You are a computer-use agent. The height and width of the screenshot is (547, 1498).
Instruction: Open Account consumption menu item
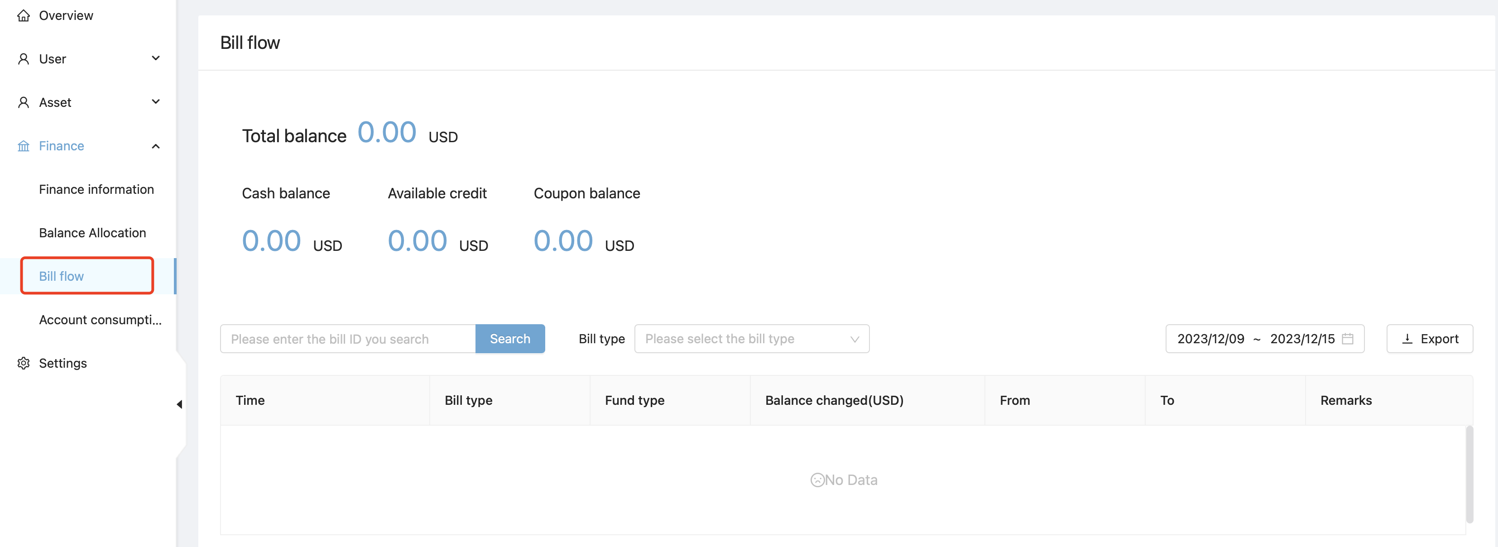[x=100, y=320]
